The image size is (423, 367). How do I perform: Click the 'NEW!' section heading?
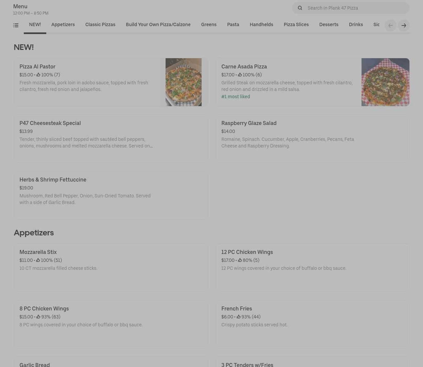[x=24, y=47]
